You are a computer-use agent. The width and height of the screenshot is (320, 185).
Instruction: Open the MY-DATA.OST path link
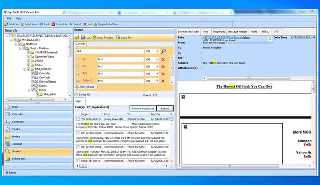(x=226, y=37)
